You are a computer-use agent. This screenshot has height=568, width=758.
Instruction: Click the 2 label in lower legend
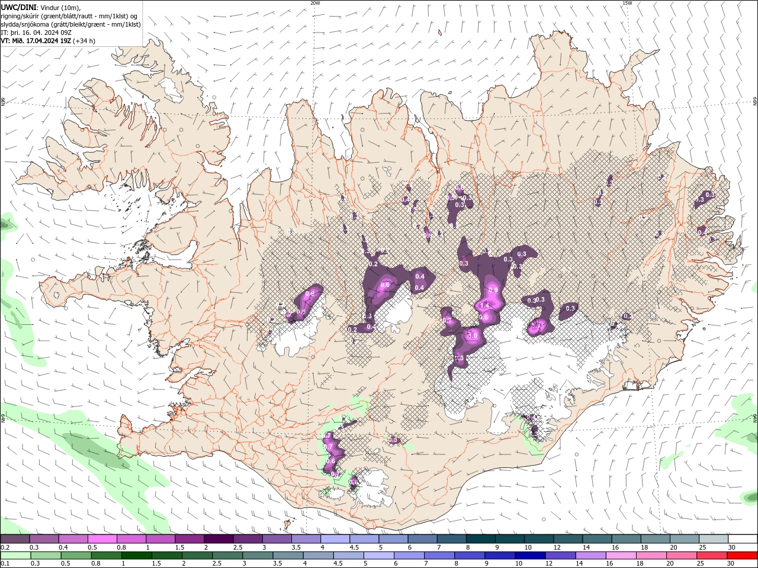184,563
